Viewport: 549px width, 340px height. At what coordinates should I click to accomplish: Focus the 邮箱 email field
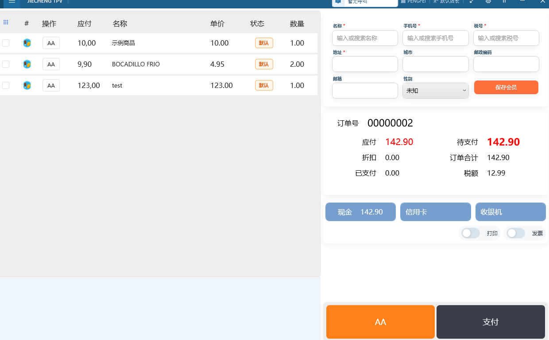point(365,91)
